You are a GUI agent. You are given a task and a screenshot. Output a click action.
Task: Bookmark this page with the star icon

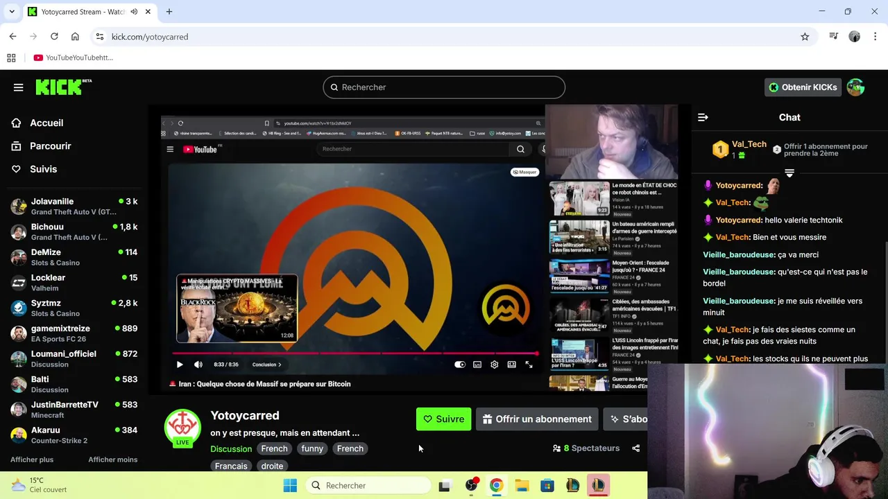pyautogui.click(x=805, y=37)
